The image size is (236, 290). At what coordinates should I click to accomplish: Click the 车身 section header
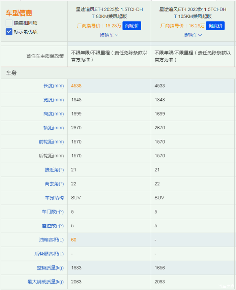point(11,73)
